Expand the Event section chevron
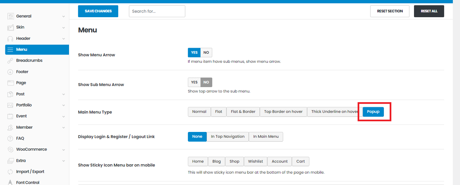 [x=64, y=117]
